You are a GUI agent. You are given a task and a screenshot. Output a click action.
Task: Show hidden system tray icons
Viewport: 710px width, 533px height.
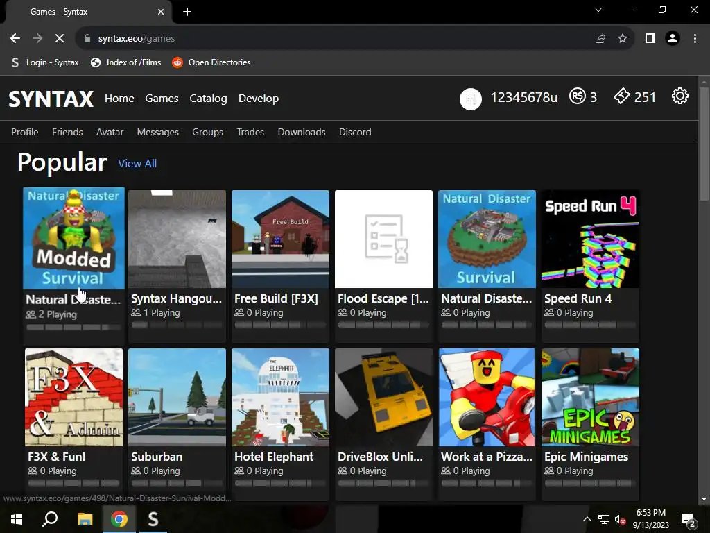coord(587,519)
